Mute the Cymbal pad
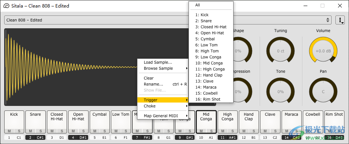 tap(95, 131)
